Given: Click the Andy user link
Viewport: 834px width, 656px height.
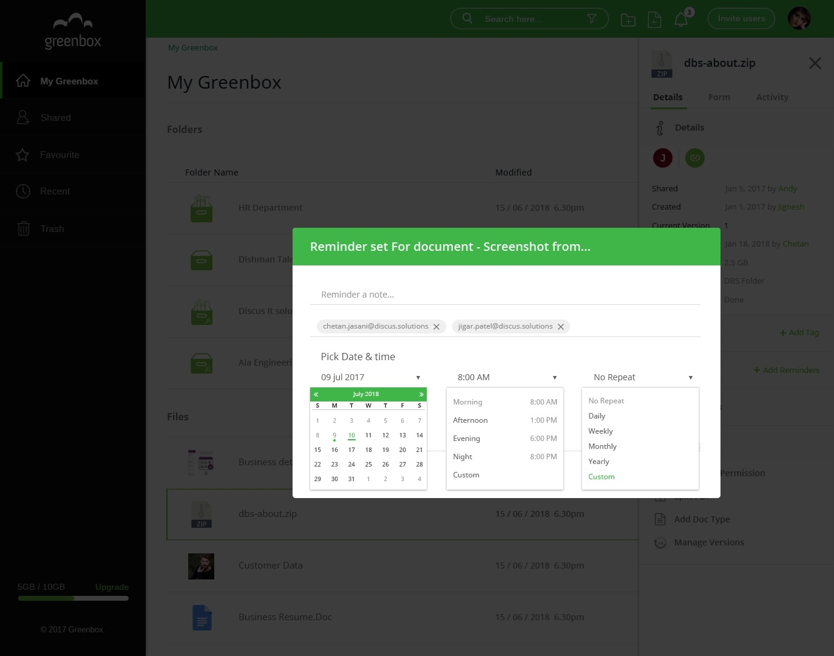Looking at the screenshot, I should tap(788, 189).
